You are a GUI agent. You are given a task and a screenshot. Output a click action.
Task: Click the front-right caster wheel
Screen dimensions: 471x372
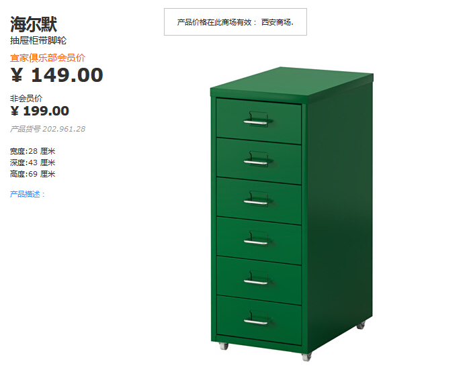pos(306,357)
